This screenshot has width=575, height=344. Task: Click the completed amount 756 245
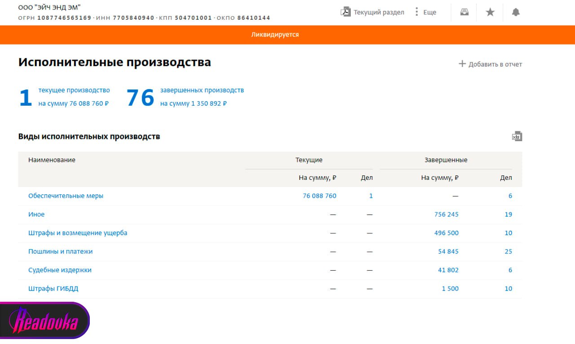[447, 214]
